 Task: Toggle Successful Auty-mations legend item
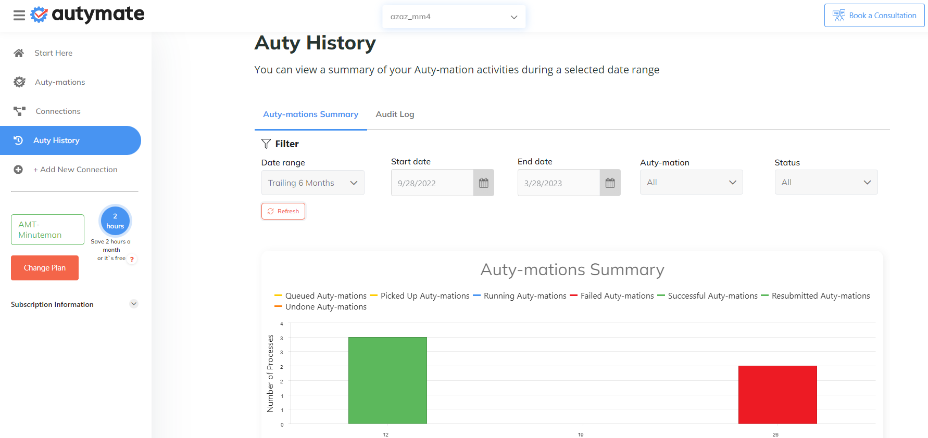point(707,296)
